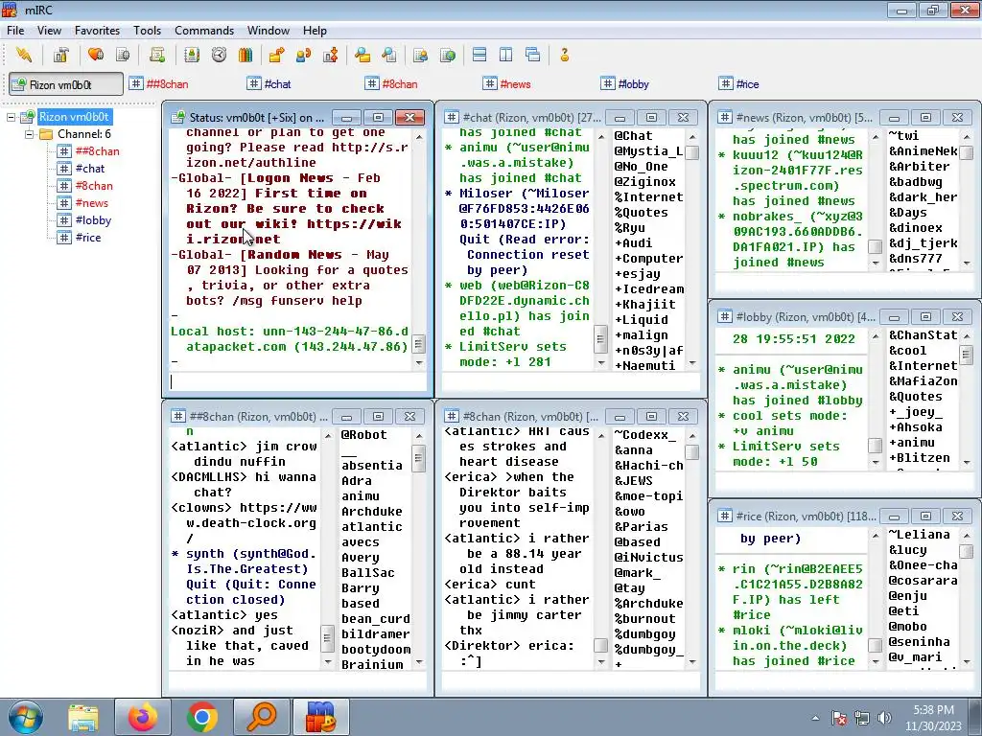Open DCC Options toolbar icon

click(331, 55)
